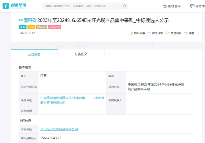
Task: Click 立即查看 beside the purchasing unit
Action: click(x=99, y=98)
